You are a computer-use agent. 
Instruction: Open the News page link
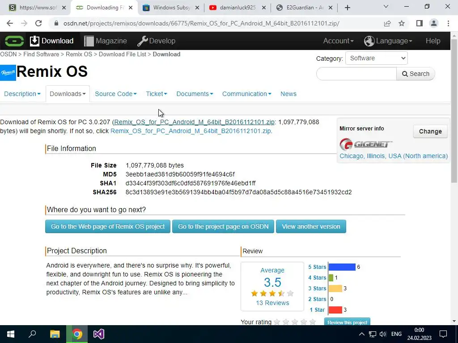[x=288, y=94]
